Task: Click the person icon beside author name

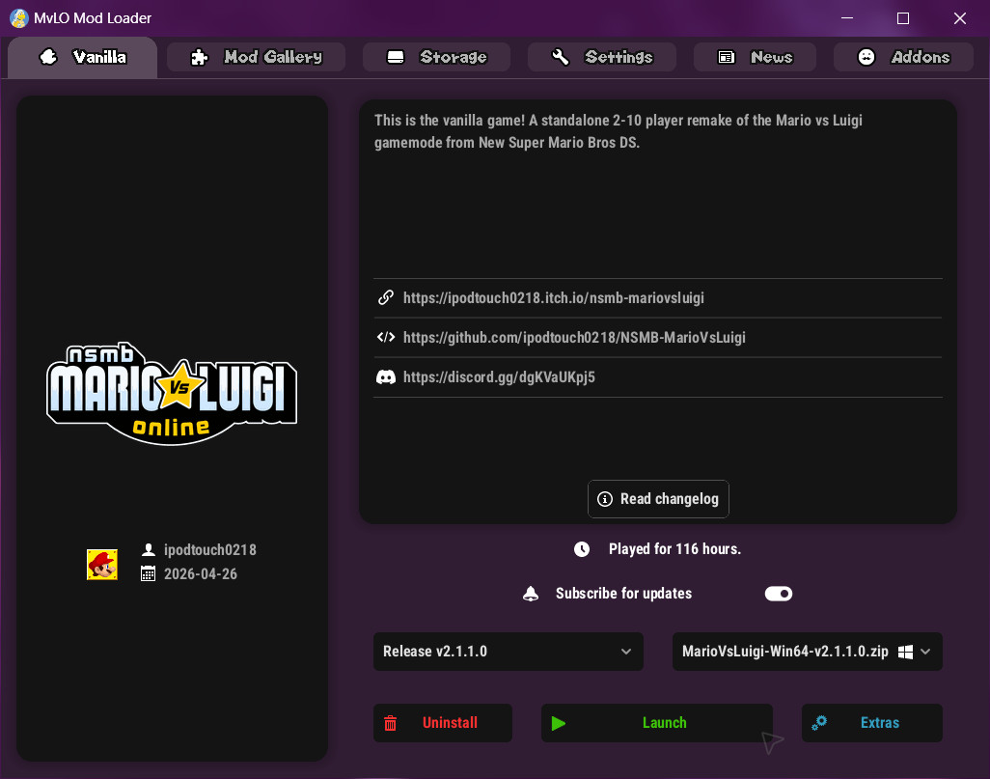Action: pyautogui.click(x=149, y=549)
